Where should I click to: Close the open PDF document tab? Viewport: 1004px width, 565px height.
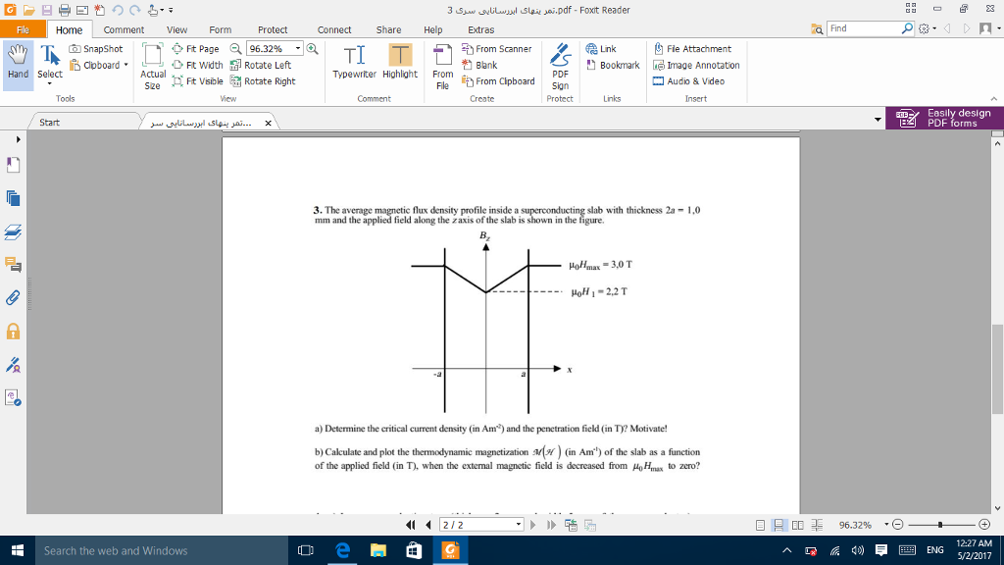coord(269,123)
